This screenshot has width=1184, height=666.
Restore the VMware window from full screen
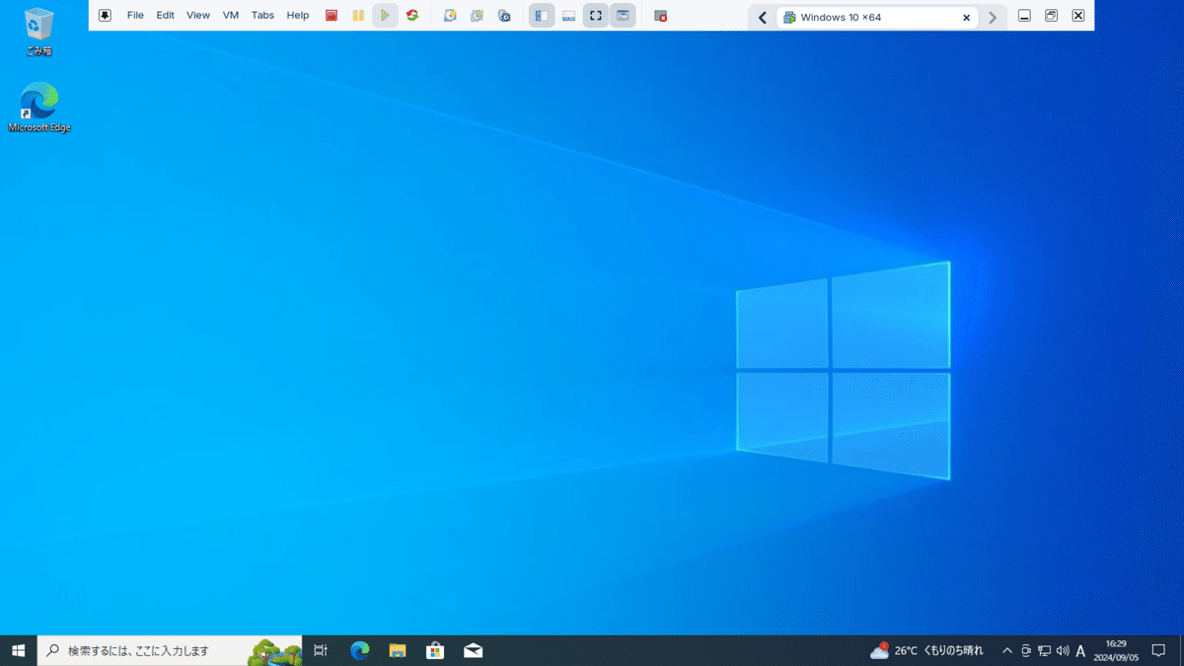coord(1052,16)
